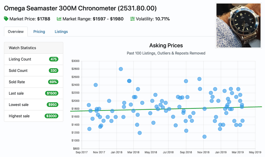The image size is (265, 157).
Task: Switch to the Overview tab
Action: point(16,31)
